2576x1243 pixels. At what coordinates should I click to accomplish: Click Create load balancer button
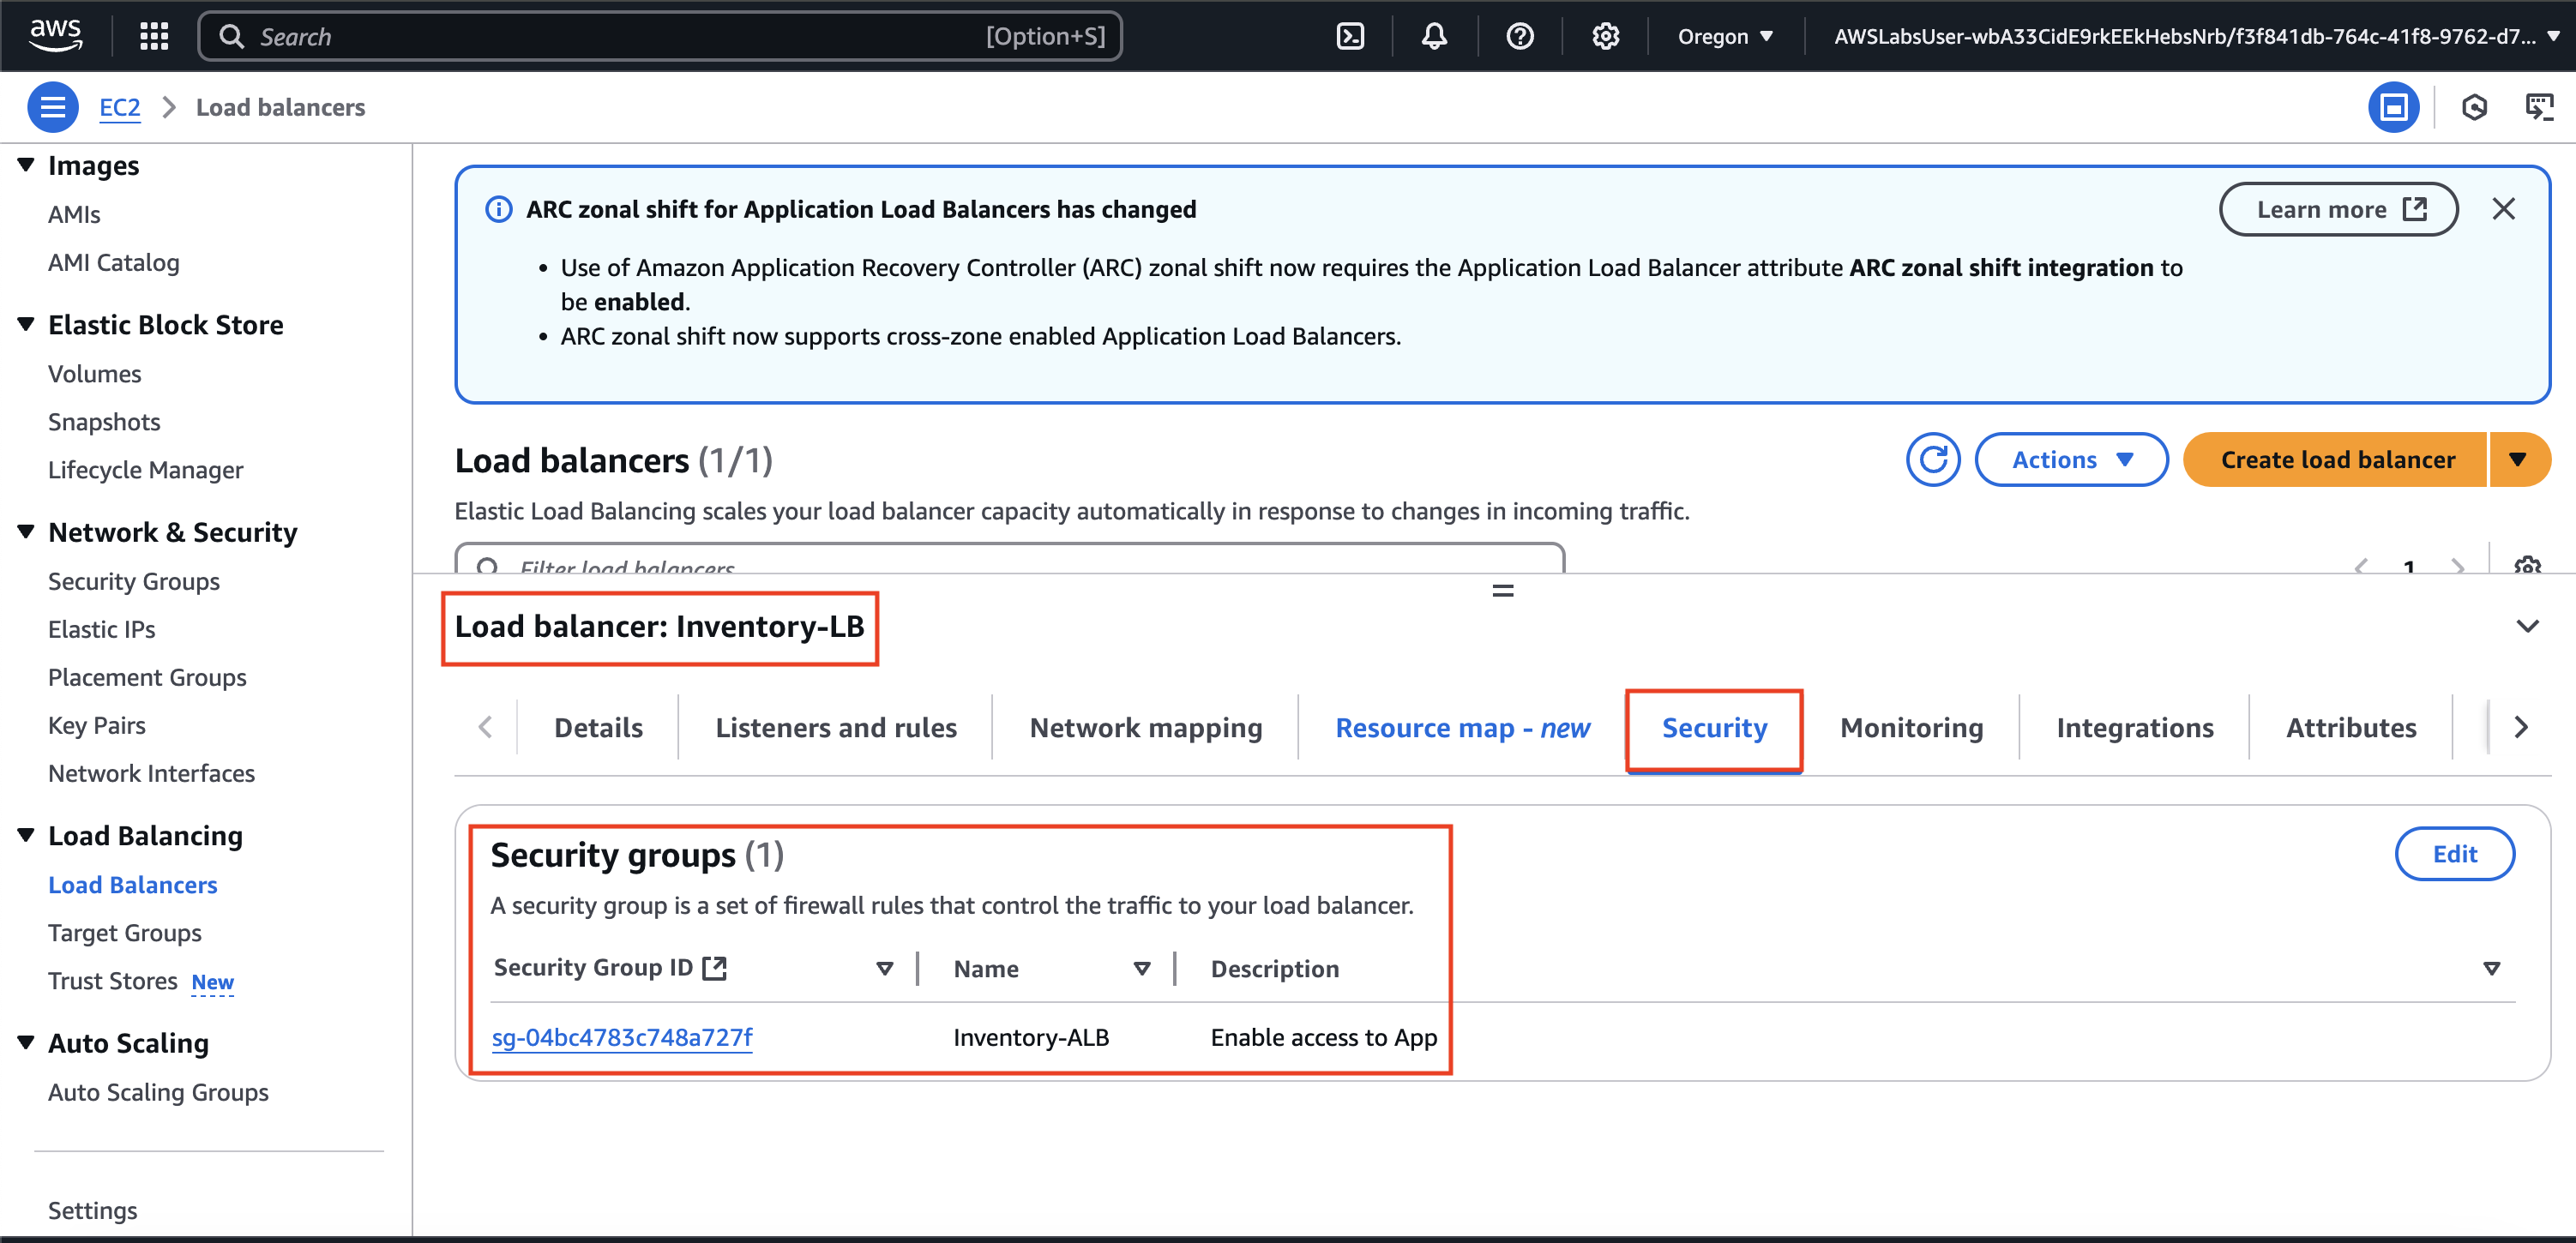(2336, 460)
